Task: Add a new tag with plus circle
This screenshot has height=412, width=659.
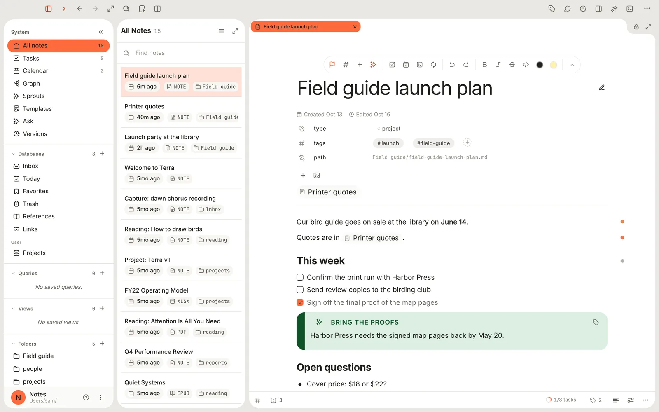Action: tap(467, 143)
